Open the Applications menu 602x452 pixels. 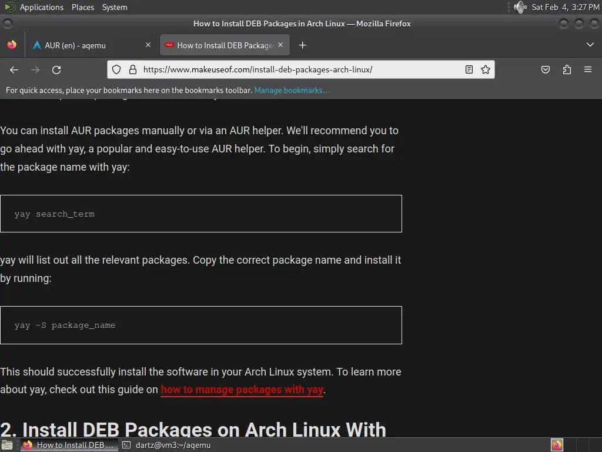(42, 7)
